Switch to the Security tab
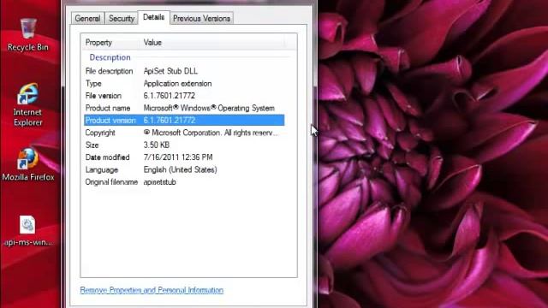 coord(122,19)
